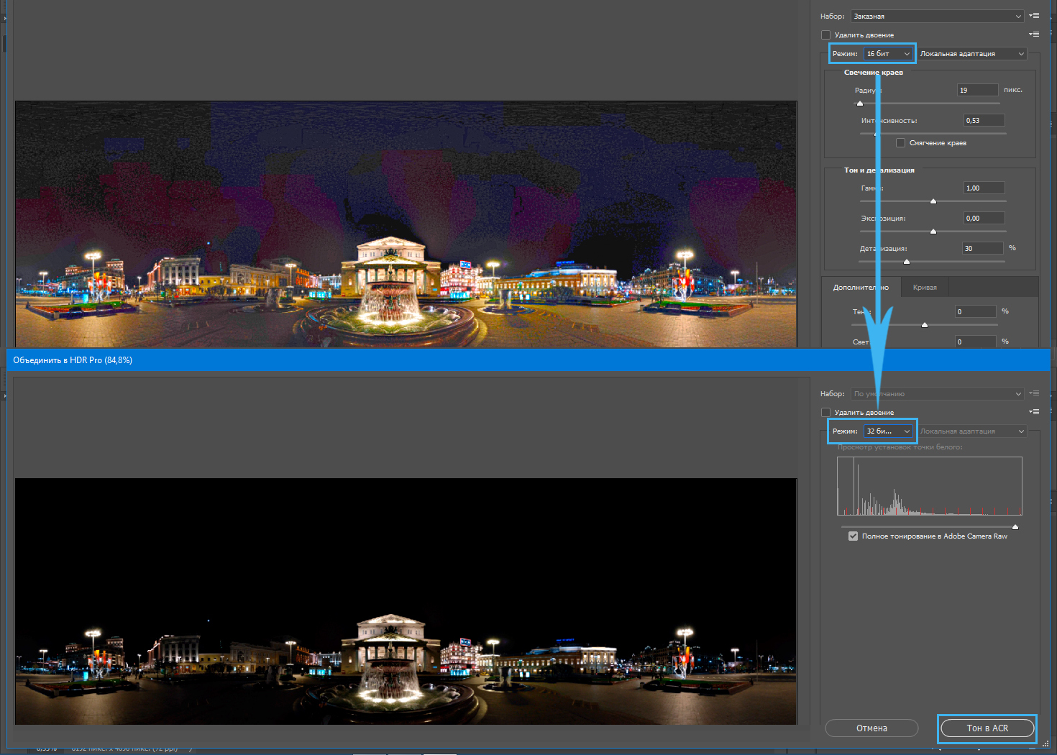
Task: Expand Локальная адаптация dropdown next to 16 бит
Action: 971,54
